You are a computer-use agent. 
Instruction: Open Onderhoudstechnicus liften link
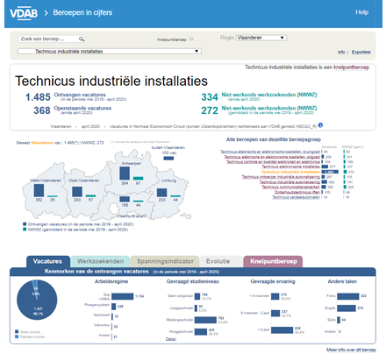coord(297,192)
